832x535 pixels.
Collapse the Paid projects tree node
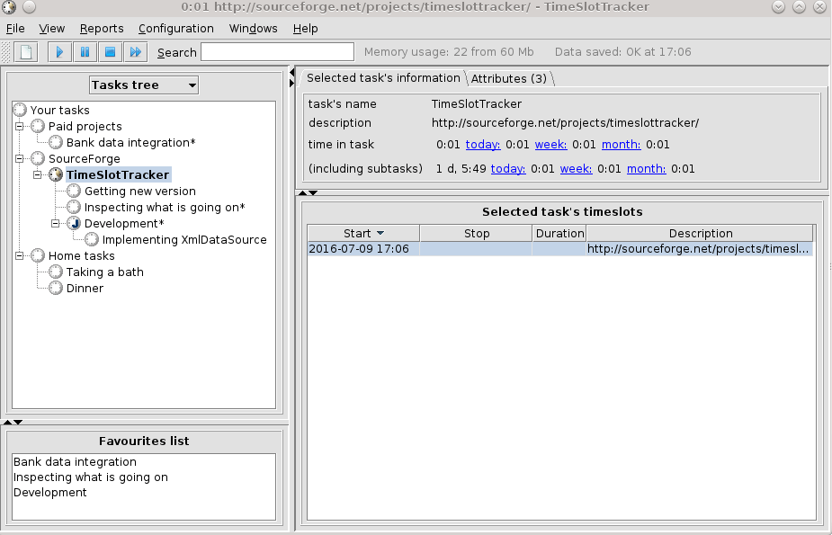point(20,126)
